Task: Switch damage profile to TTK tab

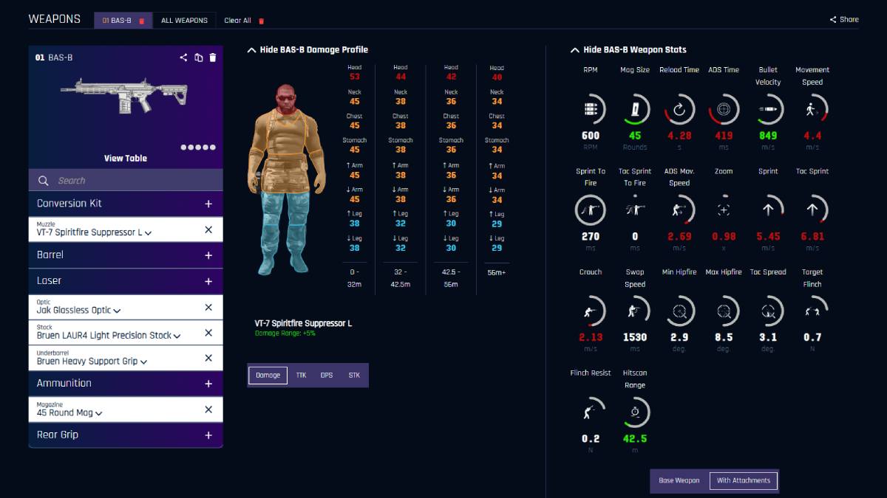Action: click(301, 375)
